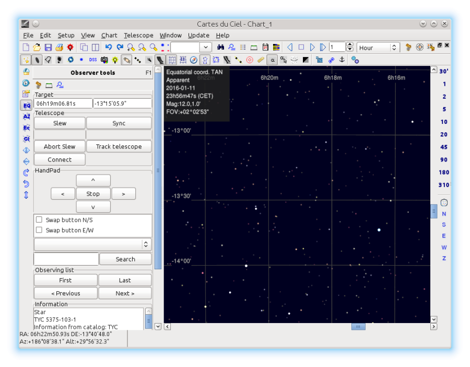The width and height of the screenshot is (470, 367).
Task: Open the combo box above the Search button
Action: (x=92, y=244)
